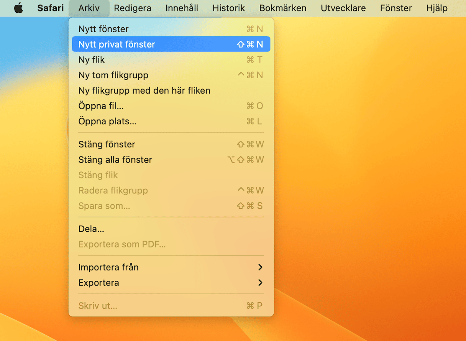
Task: Choose Ny flik menu entry
Action: pos(171,59)
